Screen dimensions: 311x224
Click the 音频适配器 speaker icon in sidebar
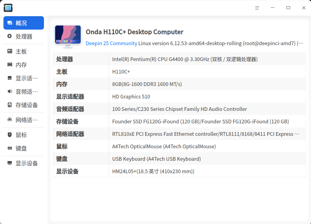[x=10, y=91]
